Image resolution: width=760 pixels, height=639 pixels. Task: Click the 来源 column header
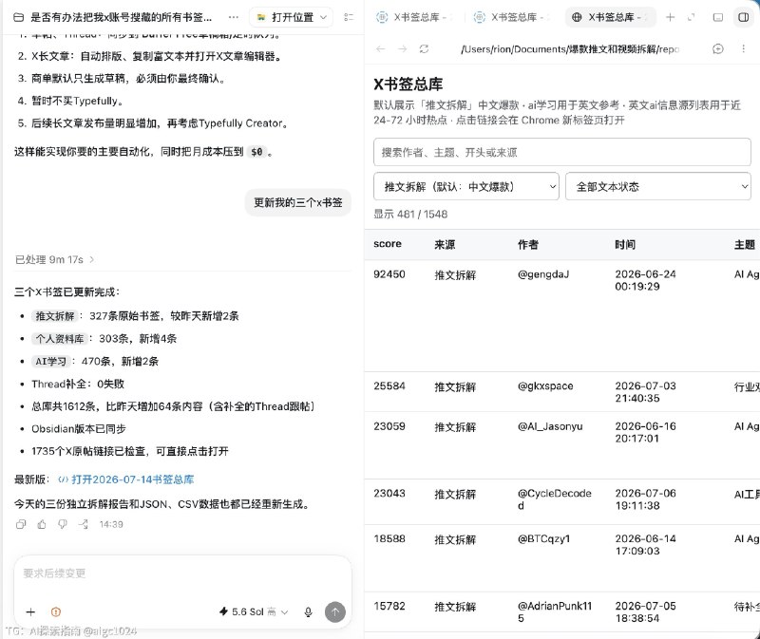pos(445,245)
